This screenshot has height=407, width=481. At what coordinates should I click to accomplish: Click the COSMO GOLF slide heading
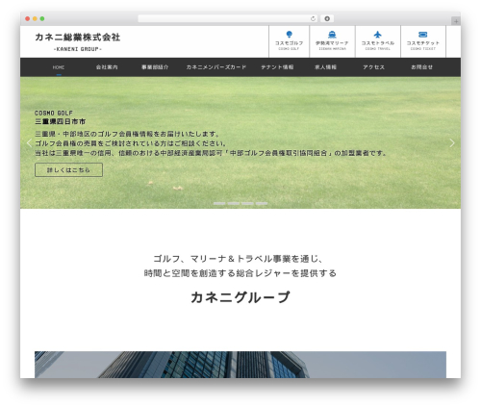[54, 113]
